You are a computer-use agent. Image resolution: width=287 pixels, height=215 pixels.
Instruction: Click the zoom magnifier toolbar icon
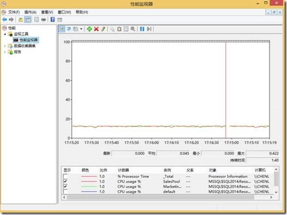tap(133, 29)
